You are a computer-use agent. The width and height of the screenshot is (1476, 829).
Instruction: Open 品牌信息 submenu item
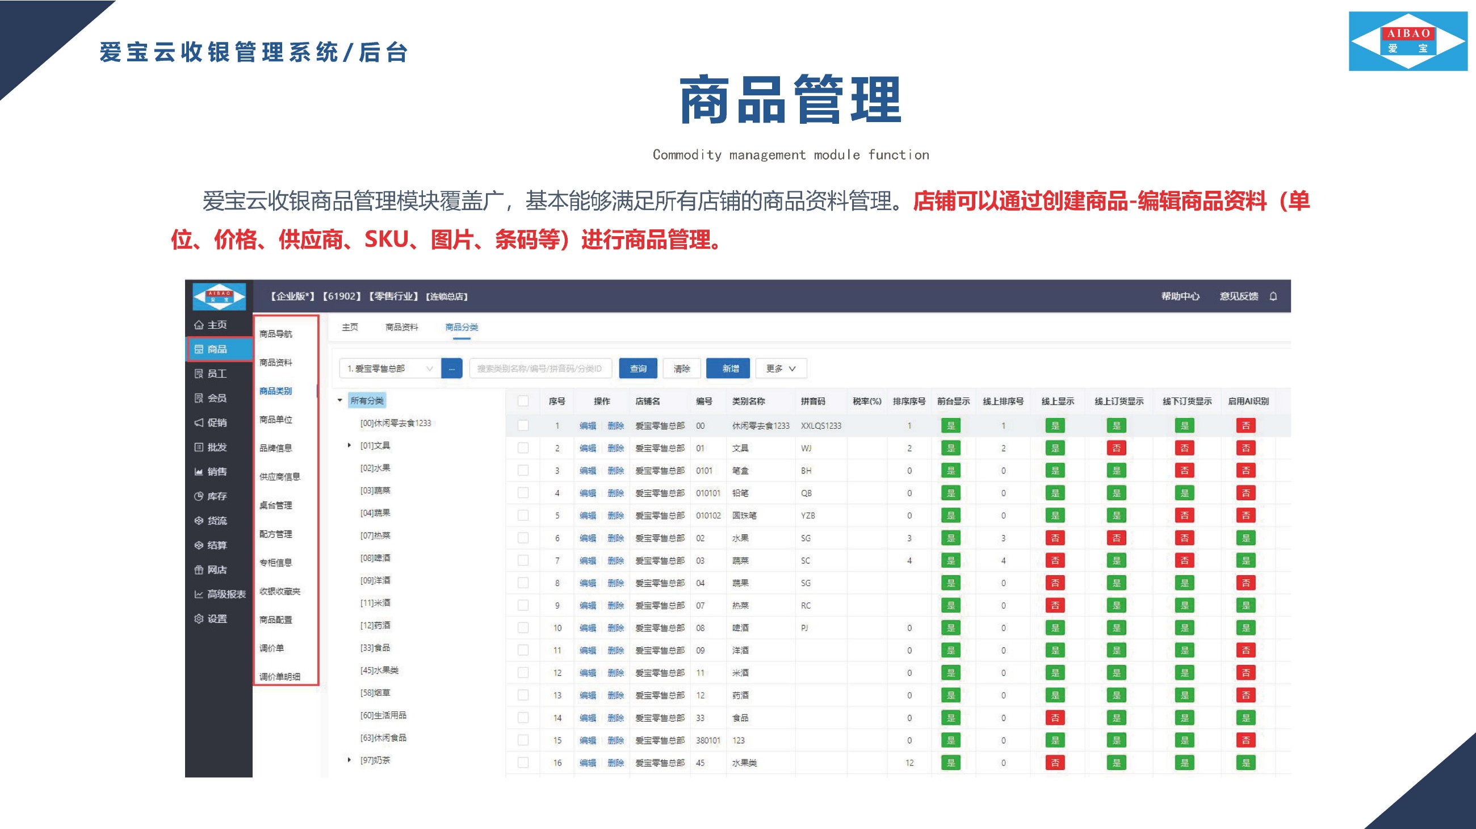(275, 448)
